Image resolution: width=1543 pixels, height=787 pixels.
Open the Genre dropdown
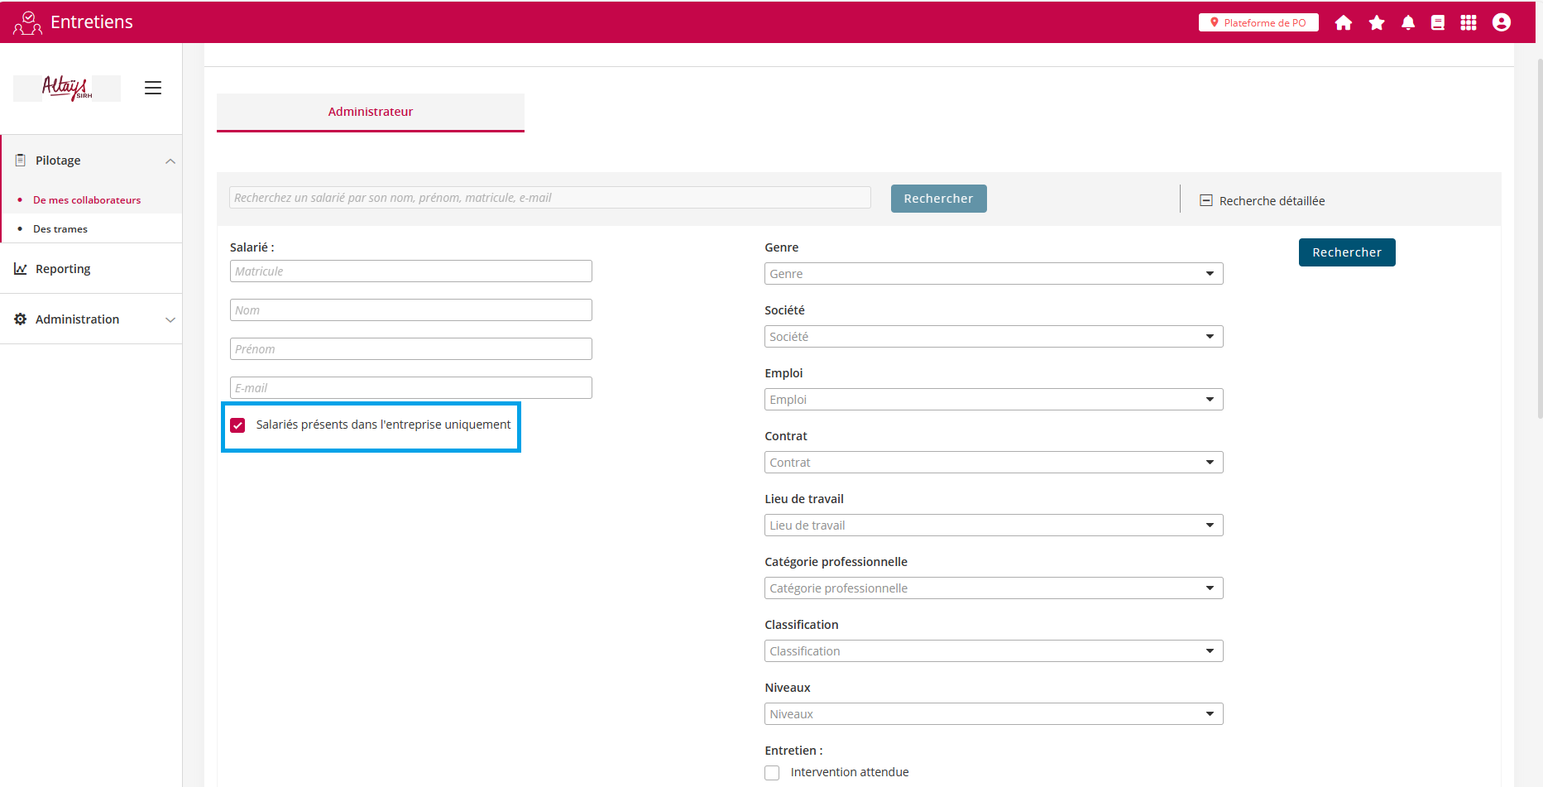point(993,274)
